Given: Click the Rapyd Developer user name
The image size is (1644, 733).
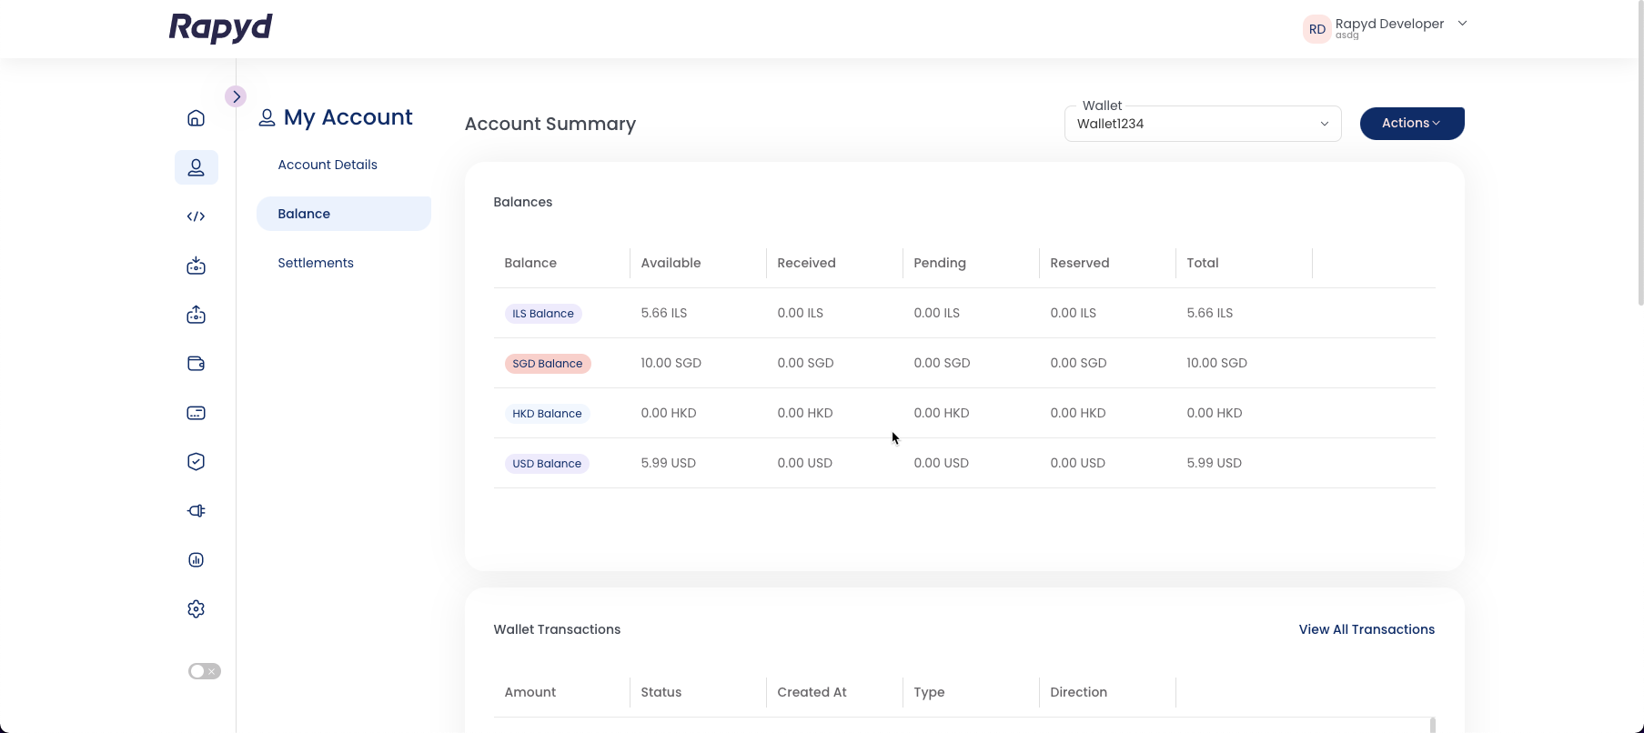Looking at the screenshot, I should [x=1389, y=24].
